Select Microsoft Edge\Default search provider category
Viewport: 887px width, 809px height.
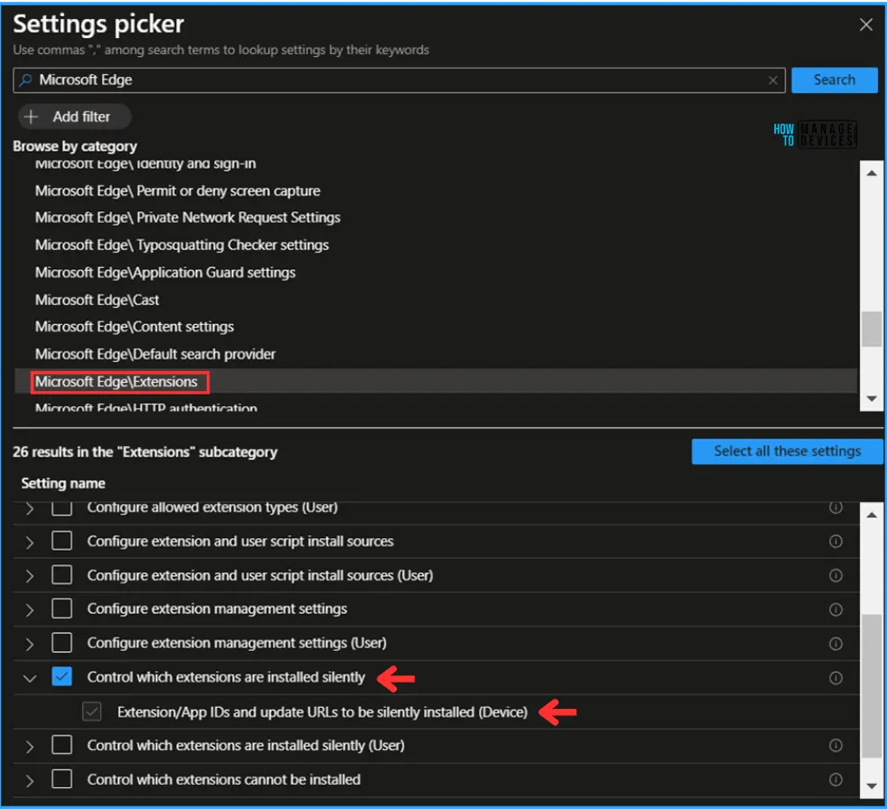(155, 354)
